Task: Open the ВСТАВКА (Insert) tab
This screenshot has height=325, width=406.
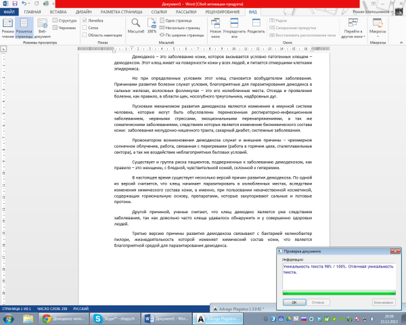Action: coord(58,12)
